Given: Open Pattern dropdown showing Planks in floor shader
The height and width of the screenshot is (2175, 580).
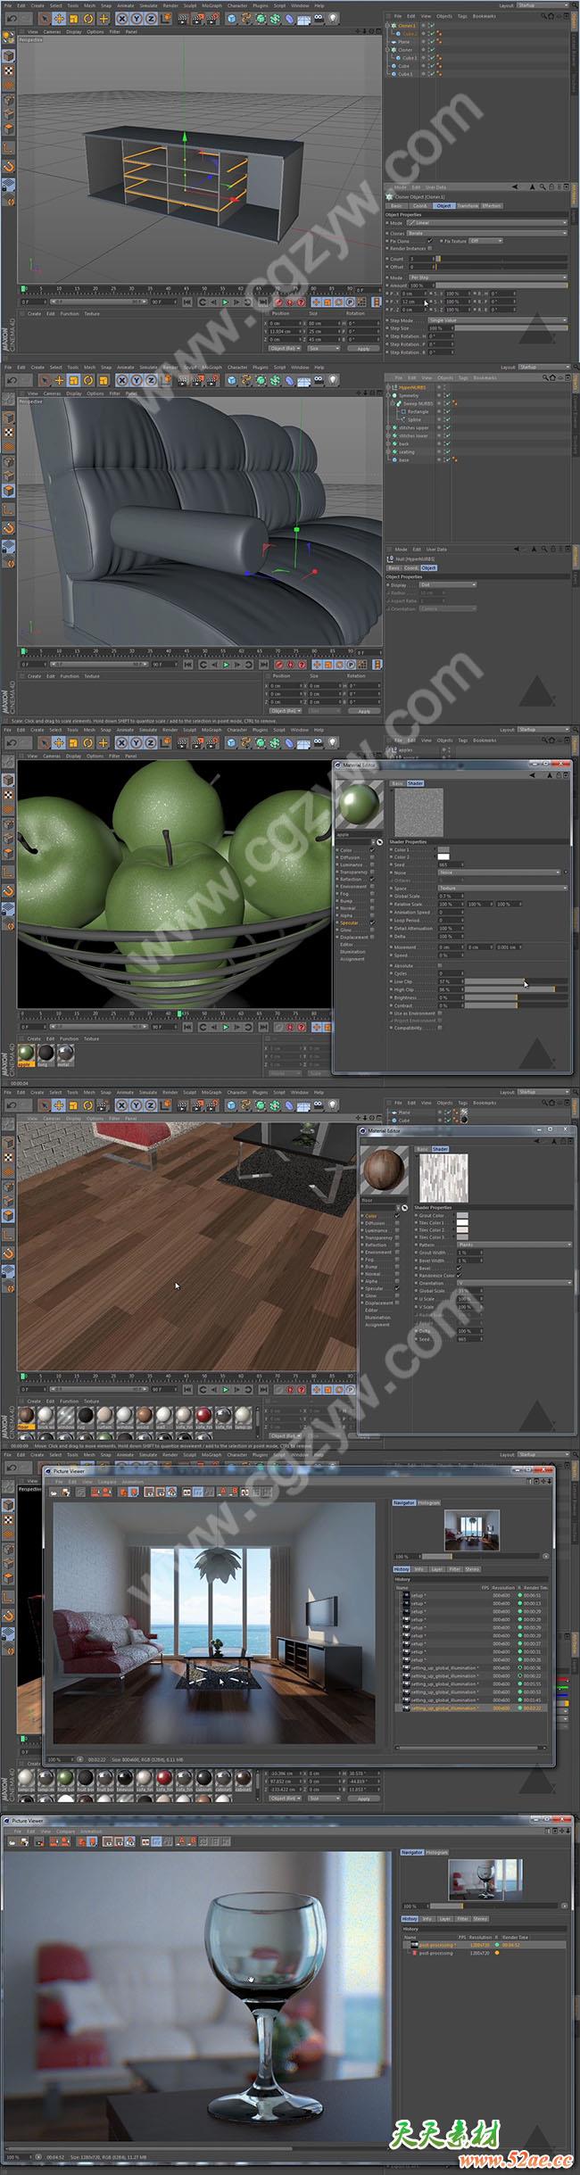Looking at the screenshot, I should click(x=514, y=1245).
